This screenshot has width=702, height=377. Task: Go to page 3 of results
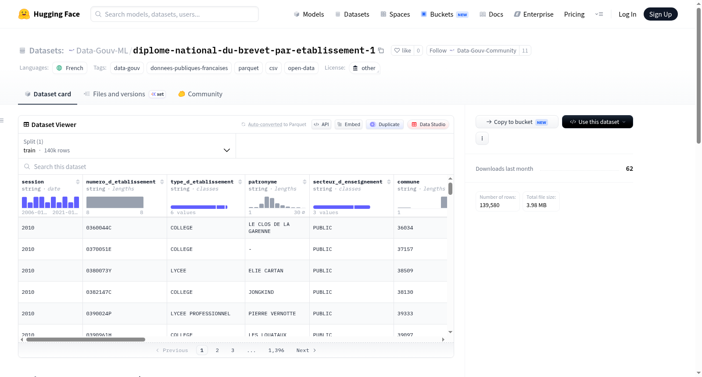(233, 350)
